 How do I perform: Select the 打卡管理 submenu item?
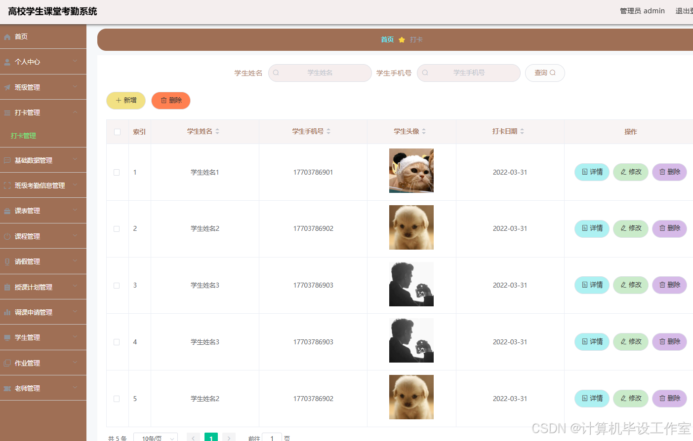pyautogui.click(x=43, y=136)
